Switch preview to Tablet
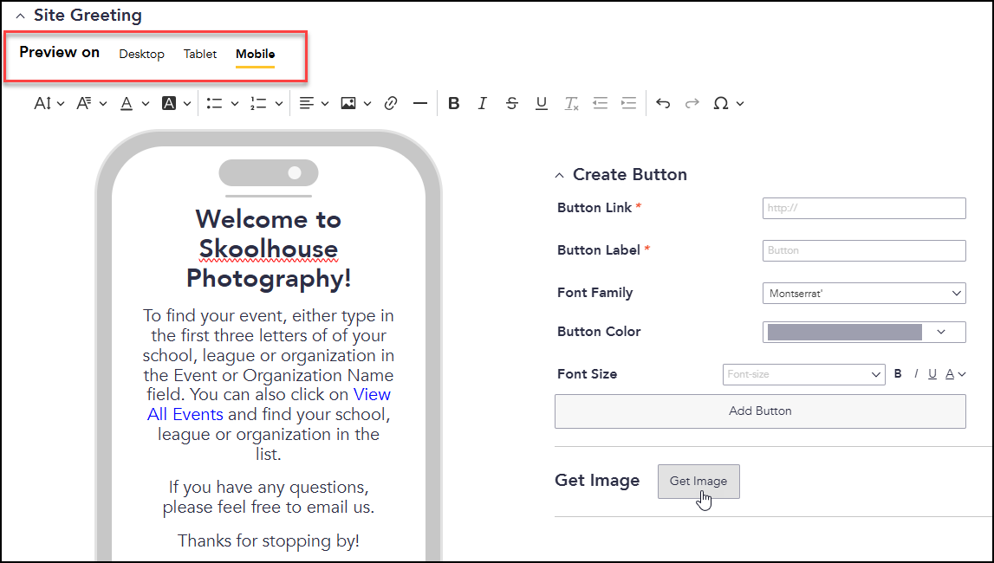Image resolution: width=994 pixels, height=563 pixels. (199, 55)
